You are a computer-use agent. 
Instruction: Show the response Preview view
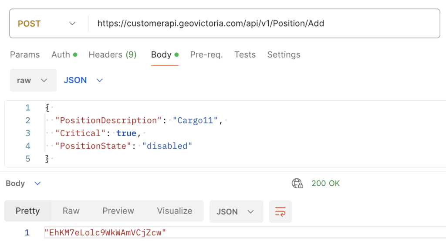click(118, 211)
